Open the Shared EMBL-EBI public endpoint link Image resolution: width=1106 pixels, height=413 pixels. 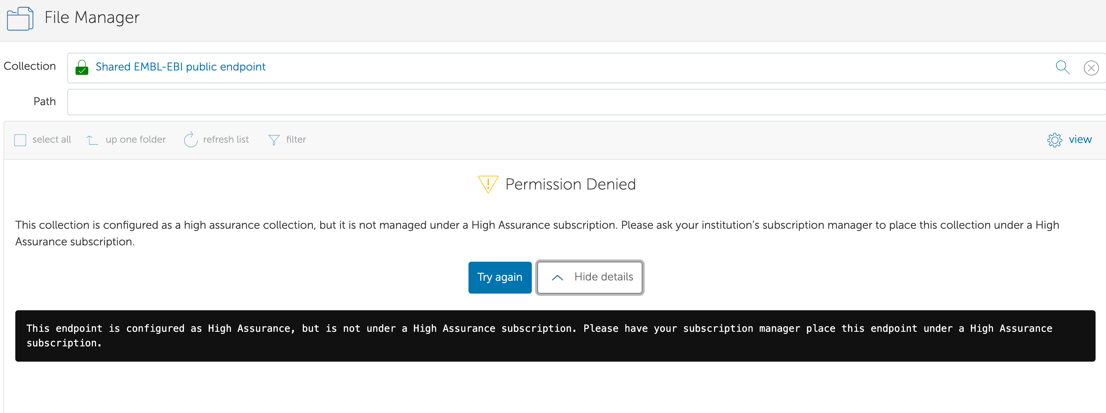[180, 67]
